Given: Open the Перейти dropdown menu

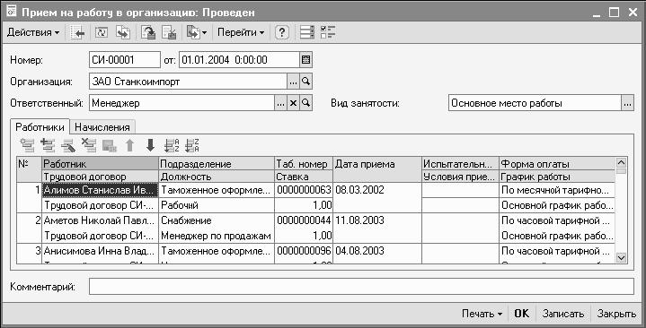Looking at the screenshot, I should click(241, 32).
